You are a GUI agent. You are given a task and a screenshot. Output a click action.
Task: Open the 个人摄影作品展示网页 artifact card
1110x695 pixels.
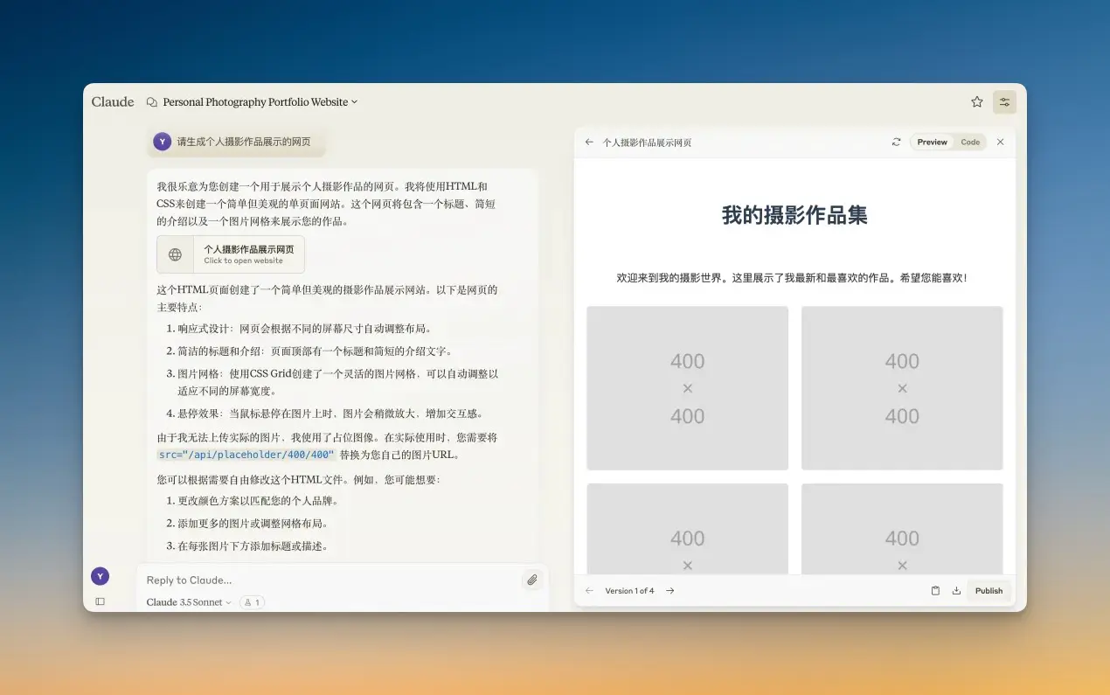click(x=231, y=254)
